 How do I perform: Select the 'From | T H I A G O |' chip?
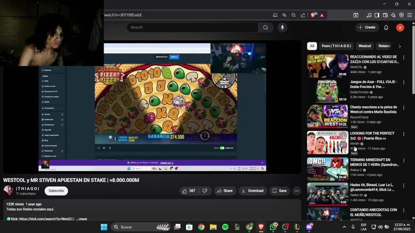[x=336, y=46]
